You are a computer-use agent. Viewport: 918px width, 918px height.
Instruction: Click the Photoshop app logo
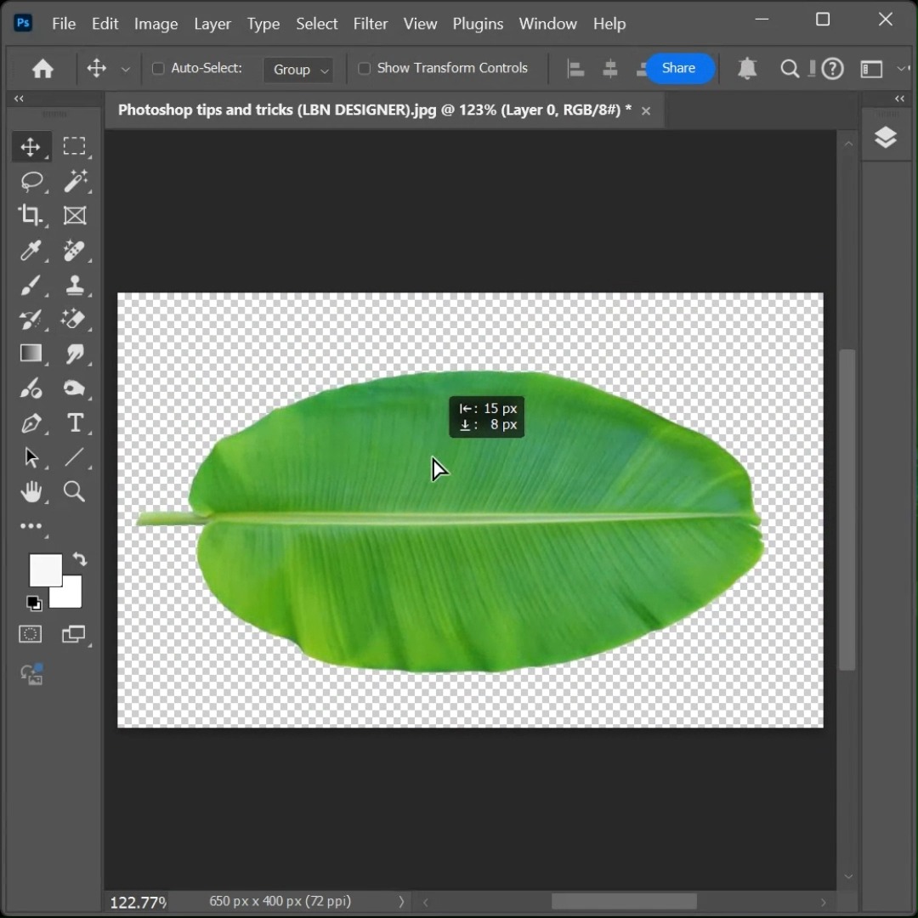[23, 23]
